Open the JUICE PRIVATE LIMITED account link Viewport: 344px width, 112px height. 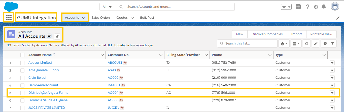tap(47, 108)
